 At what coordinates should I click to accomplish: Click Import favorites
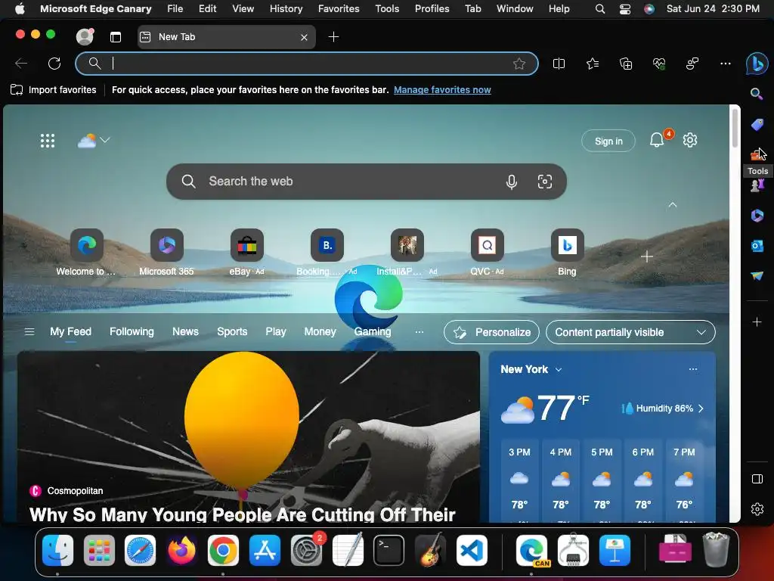pos(54,90)
